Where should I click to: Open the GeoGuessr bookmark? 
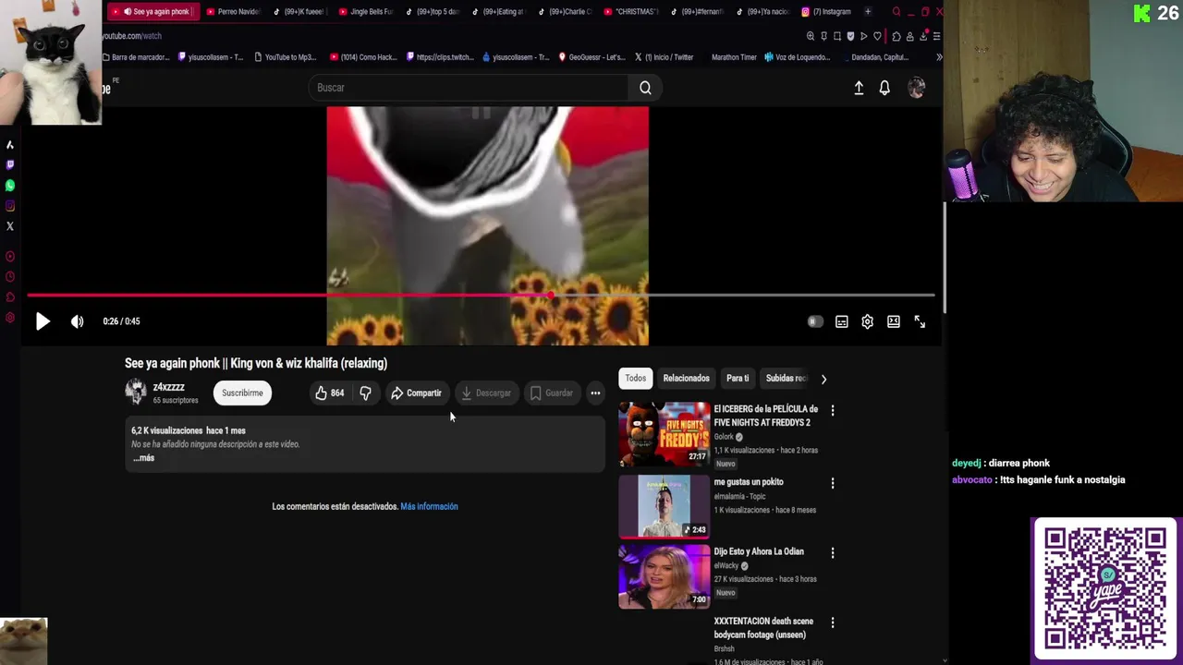coord(591,57)
